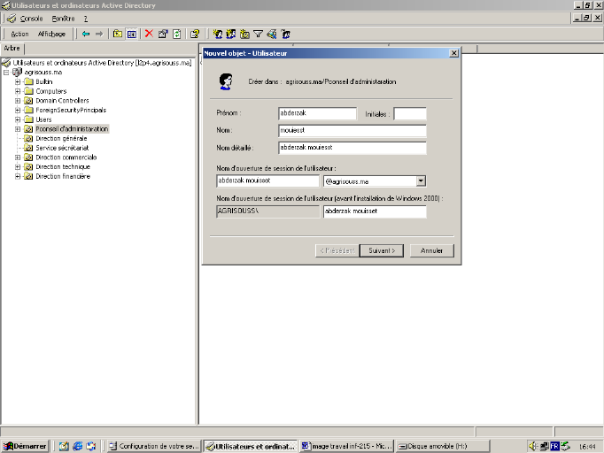Expand the ForeignSecurityPrincipals folder
The height and width of the screenshot is (453, 604).
tap(18, 110)
